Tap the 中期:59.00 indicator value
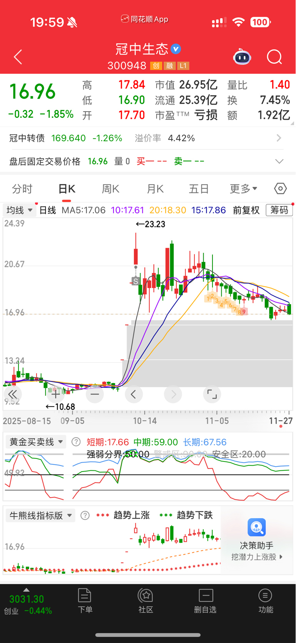This screenshot has width=296, height=643. pos(156,442)
